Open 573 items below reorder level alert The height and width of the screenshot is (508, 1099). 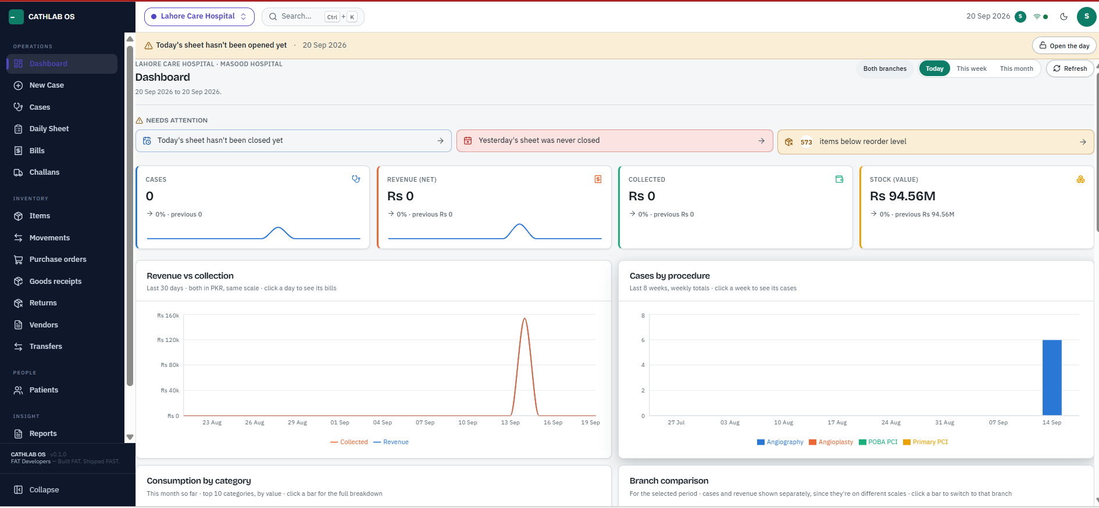click(x=936, y=142)
